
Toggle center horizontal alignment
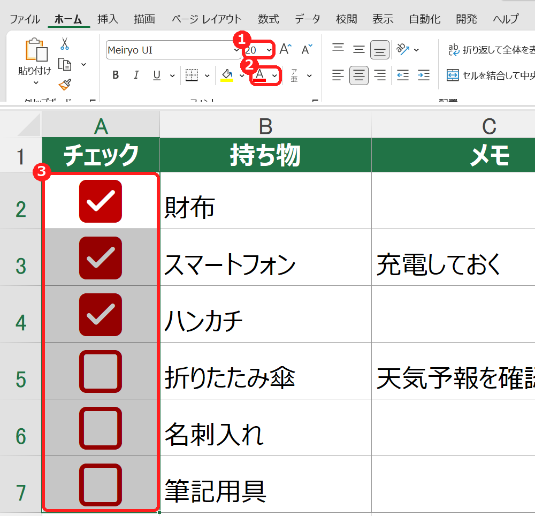(x=359, y=75)
